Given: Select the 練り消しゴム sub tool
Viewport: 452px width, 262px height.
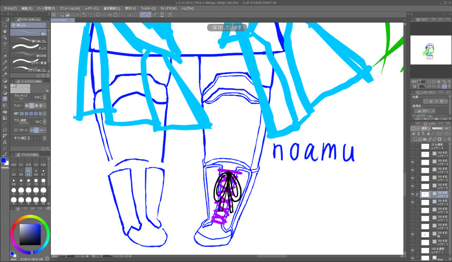Looking at the screenshot, I should tap(28, 40).
